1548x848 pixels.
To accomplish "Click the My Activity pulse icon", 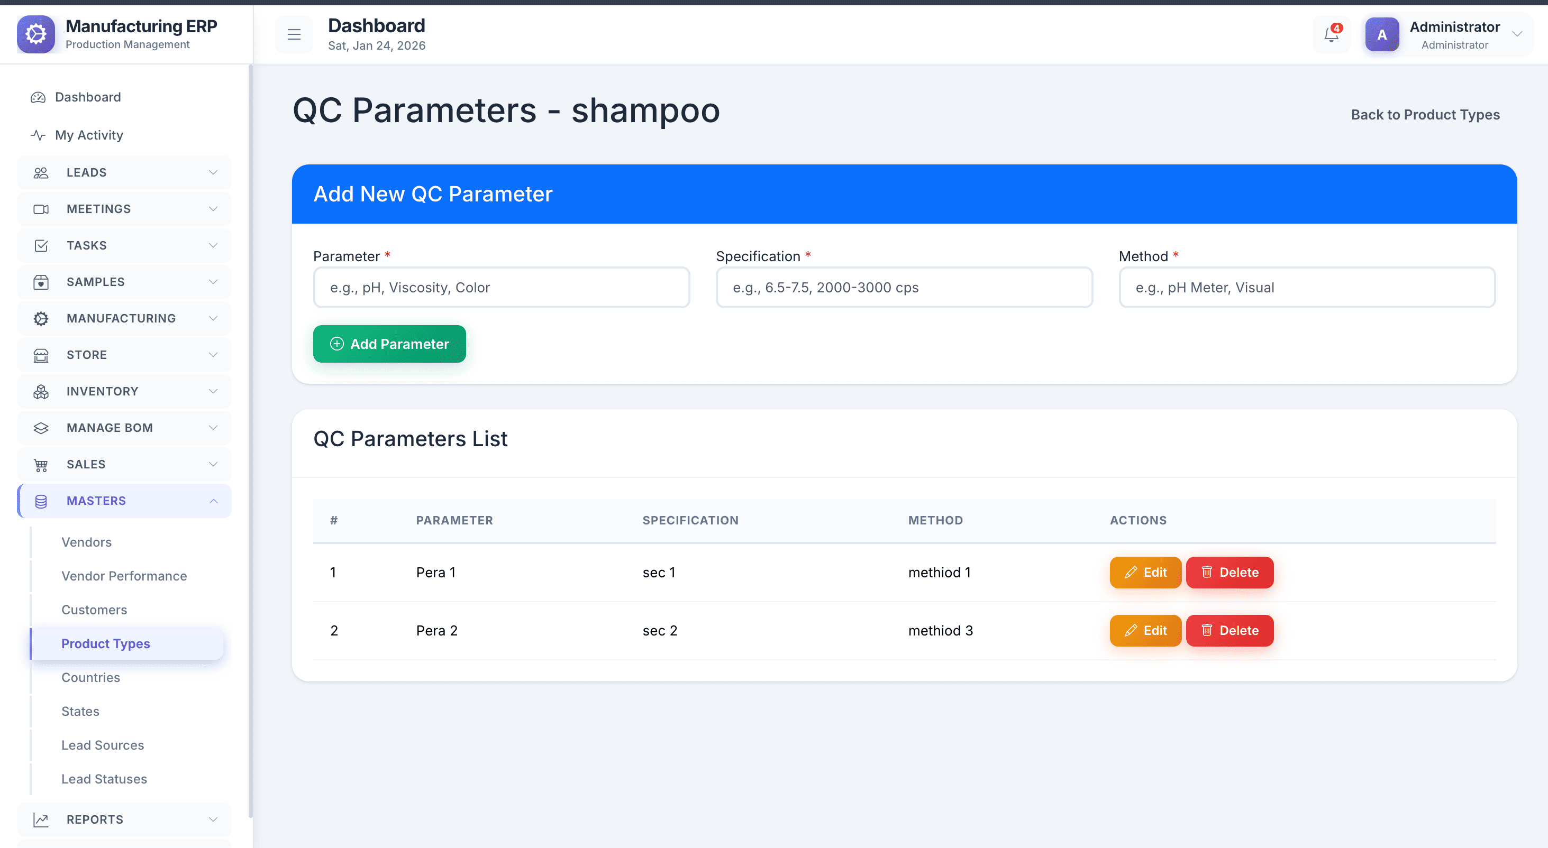I will 38,135.
